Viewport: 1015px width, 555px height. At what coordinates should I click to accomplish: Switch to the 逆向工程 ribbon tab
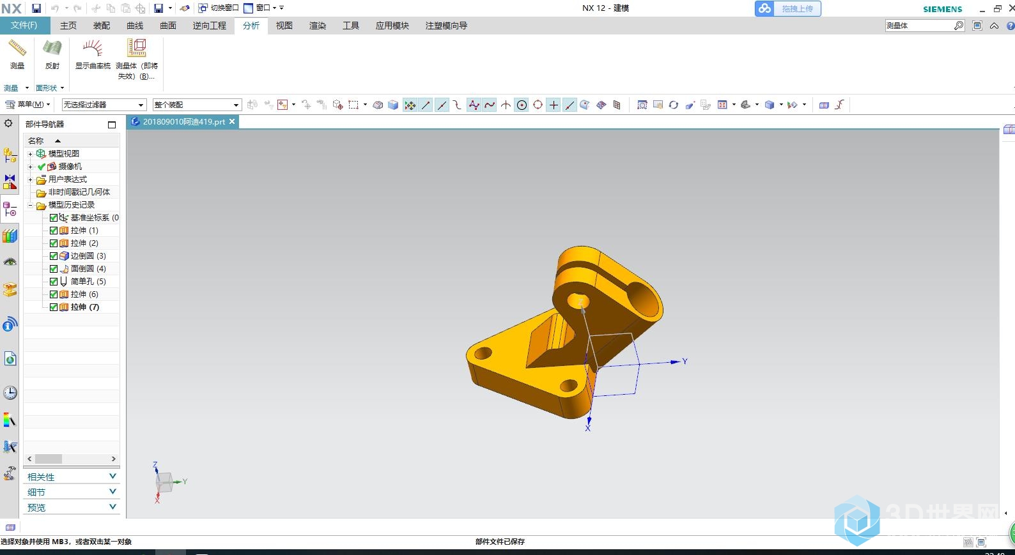(210, 26)
